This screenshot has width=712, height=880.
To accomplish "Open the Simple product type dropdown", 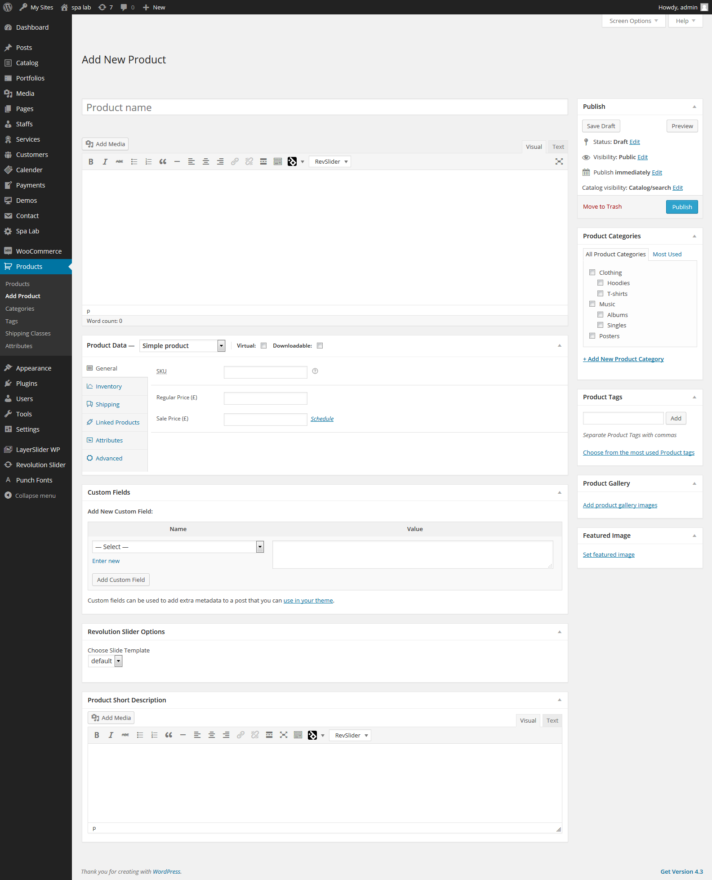I will click(182, 346).
